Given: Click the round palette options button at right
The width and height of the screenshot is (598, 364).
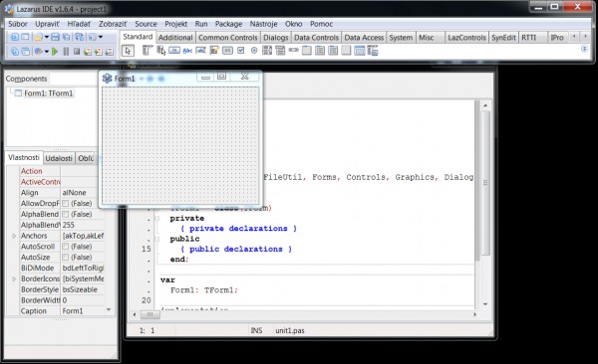Looking at the screenshot, I should click(584, 49).
